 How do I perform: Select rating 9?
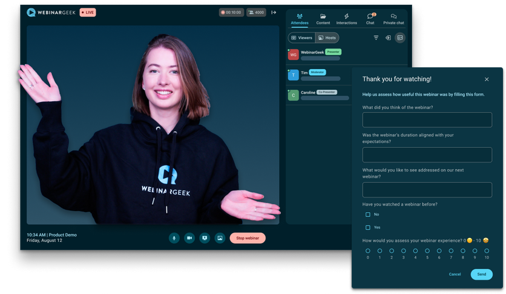(x=475, y=251)
